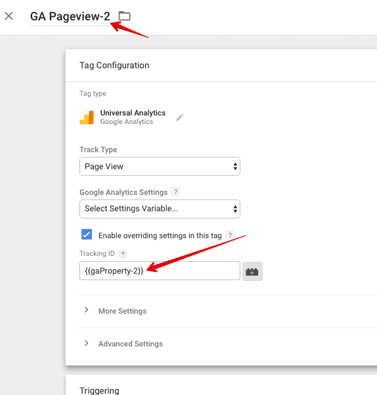
Task: Select the Universal Analytics logo icon
Action: pos(87,117)
